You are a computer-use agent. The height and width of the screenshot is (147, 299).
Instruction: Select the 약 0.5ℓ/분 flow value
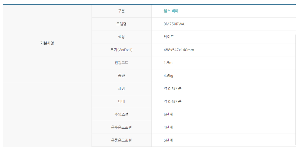(x=172, y=89)
